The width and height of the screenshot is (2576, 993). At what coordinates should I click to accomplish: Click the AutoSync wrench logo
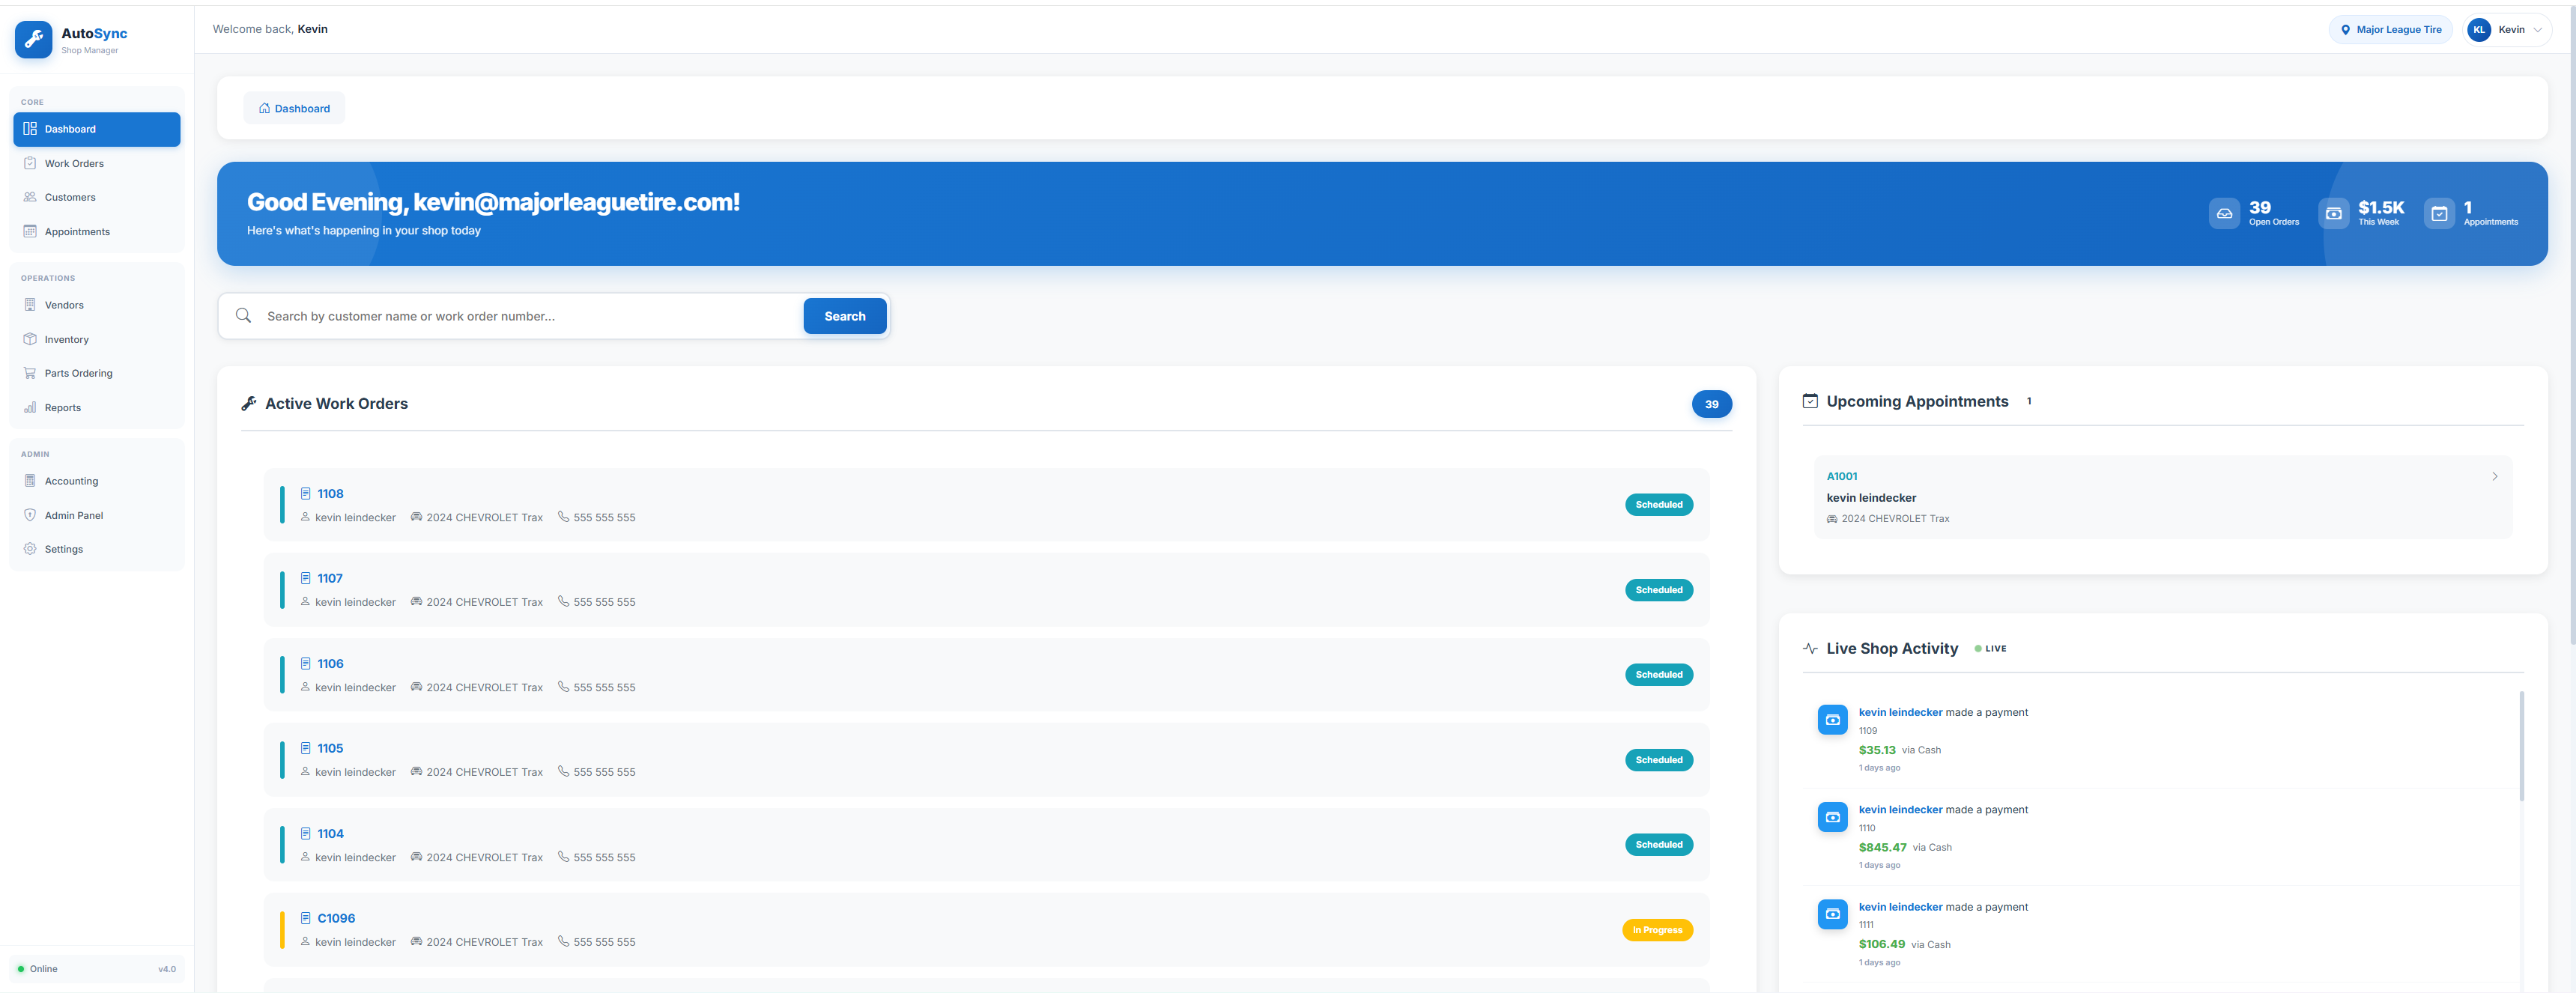coord(33,40)
